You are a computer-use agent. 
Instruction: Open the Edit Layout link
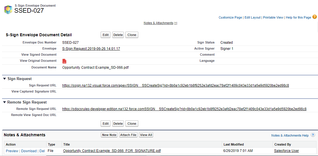point(253,18)
